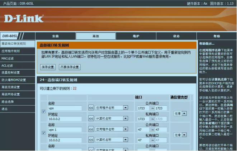Click the private port start field showing 1723

coord(143,119)
